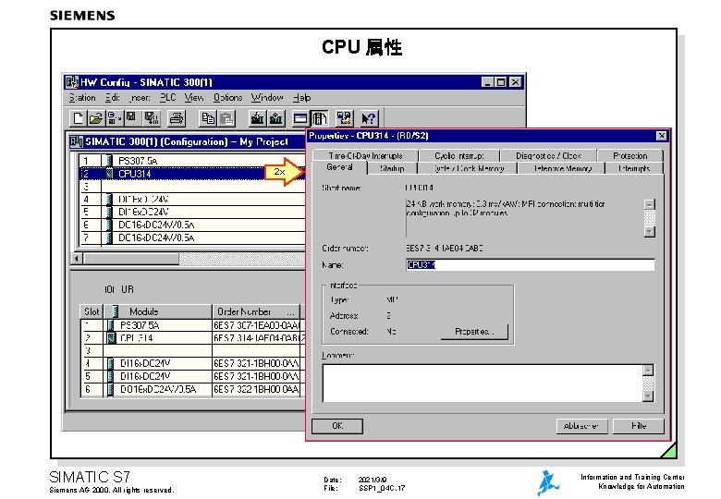Click the Copy toolbar icon
This screenshot has height=499, width=721.
[x=208, y=118]
